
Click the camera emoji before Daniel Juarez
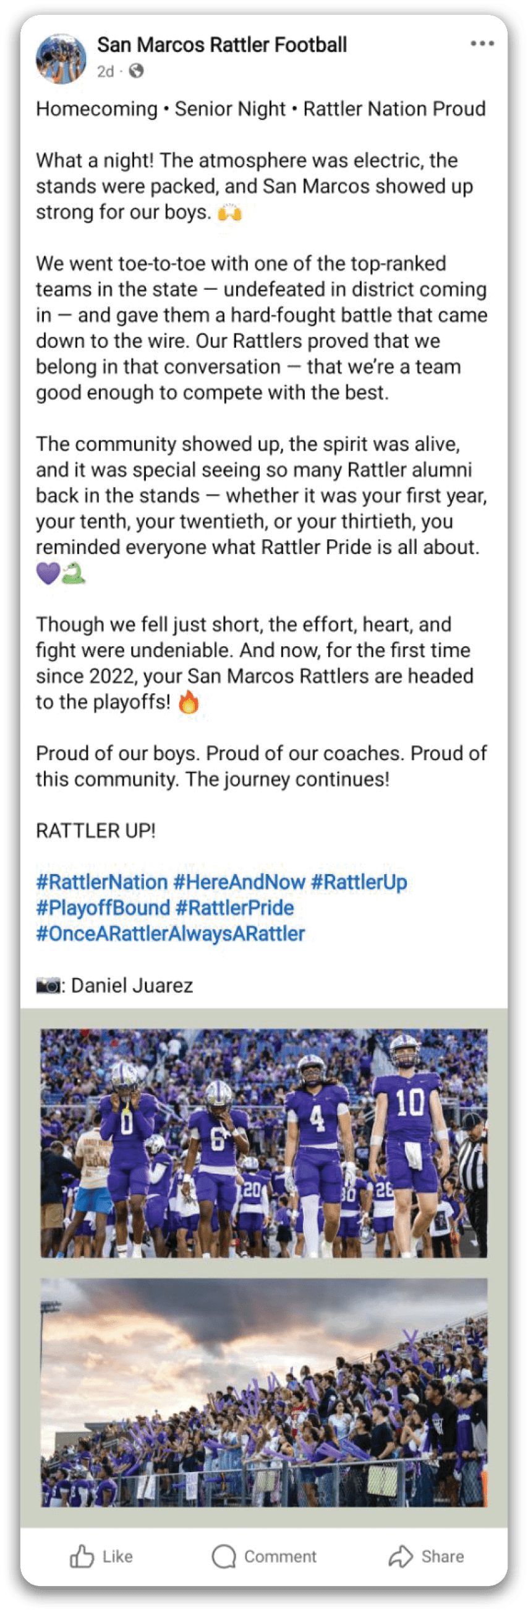coord(48,986)
